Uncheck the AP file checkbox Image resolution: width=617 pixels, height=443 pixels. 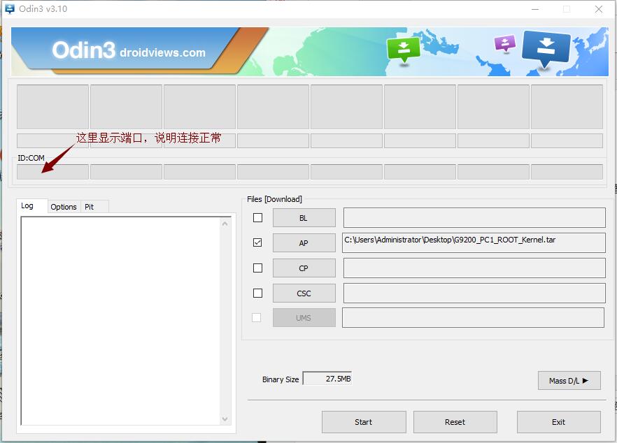(257, 242)
